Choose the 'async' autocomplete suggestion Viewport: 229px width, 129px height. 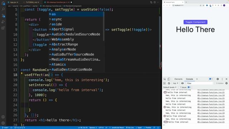(76, 19)
